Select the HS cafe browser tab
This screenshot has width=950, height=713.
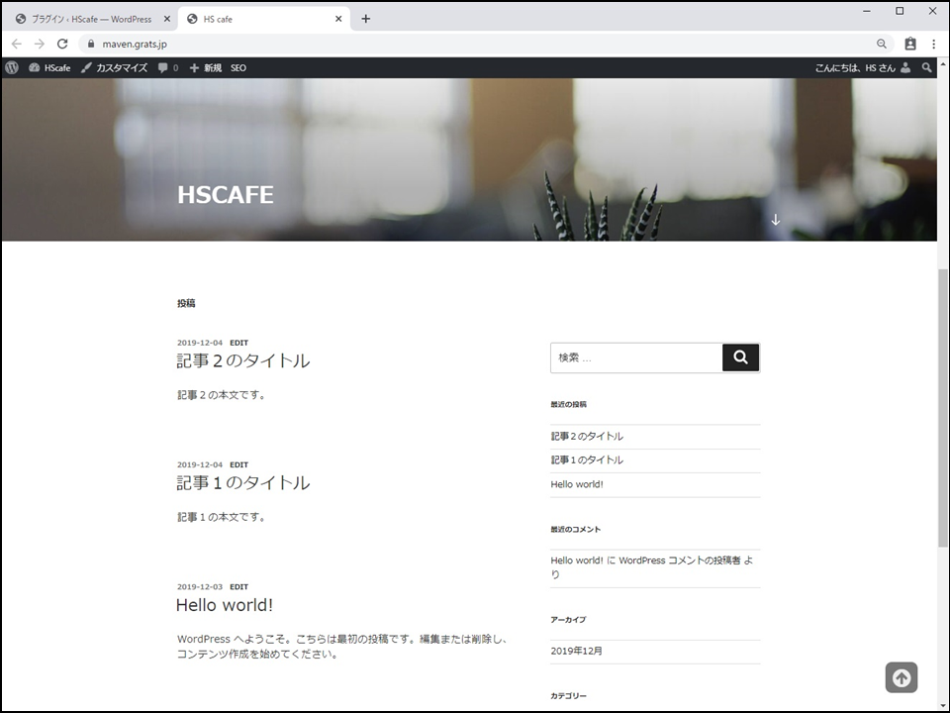(x=263, y=19)
